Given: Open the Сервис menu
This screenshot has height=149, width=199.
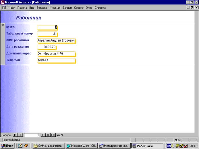Looking at the screenshot, I should [x=79, y=8].
